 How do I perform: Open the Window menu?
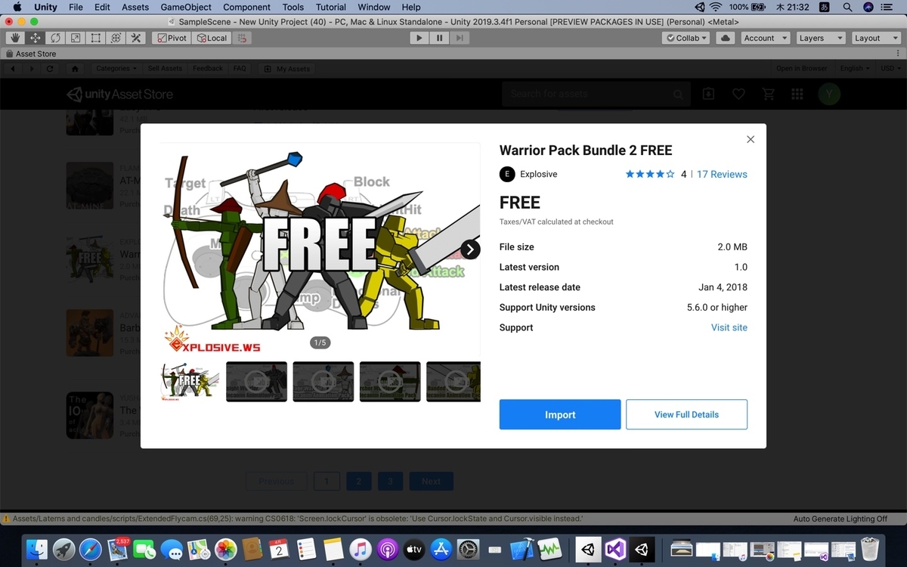coord(374,7)
